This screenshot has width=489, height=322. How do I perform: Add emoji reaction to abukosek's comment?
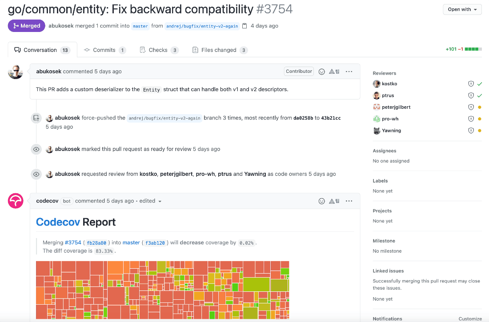pos(321,72)
